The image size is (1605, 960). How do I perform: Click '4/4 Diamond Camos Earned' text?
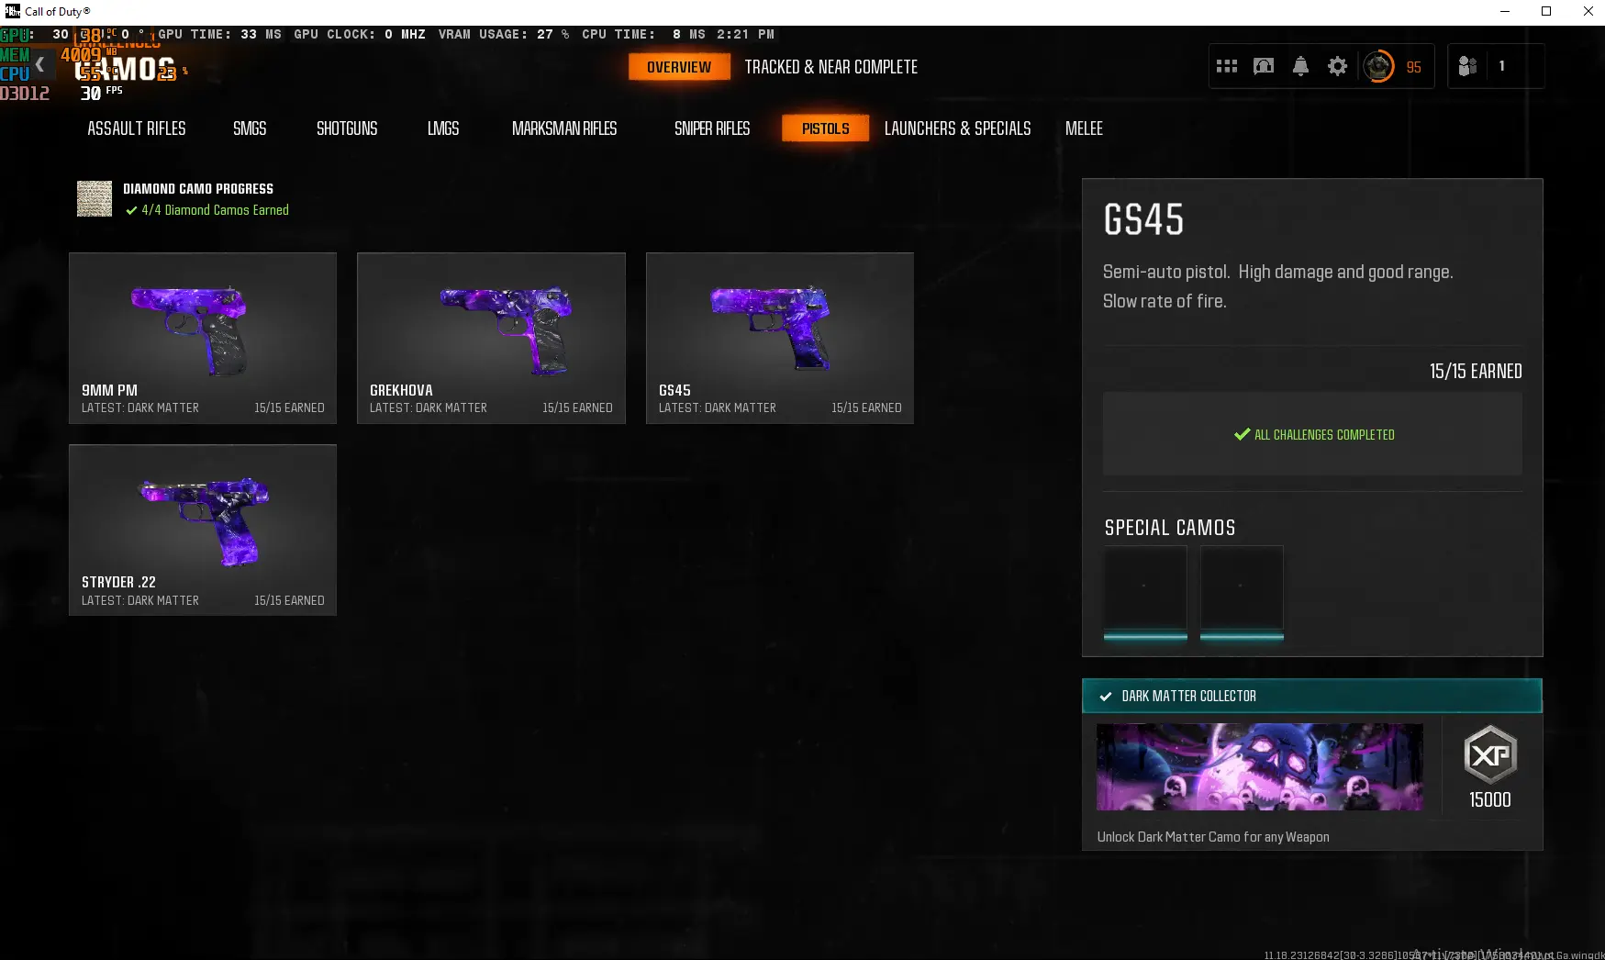pyautogui.click(x=215, y=210)
